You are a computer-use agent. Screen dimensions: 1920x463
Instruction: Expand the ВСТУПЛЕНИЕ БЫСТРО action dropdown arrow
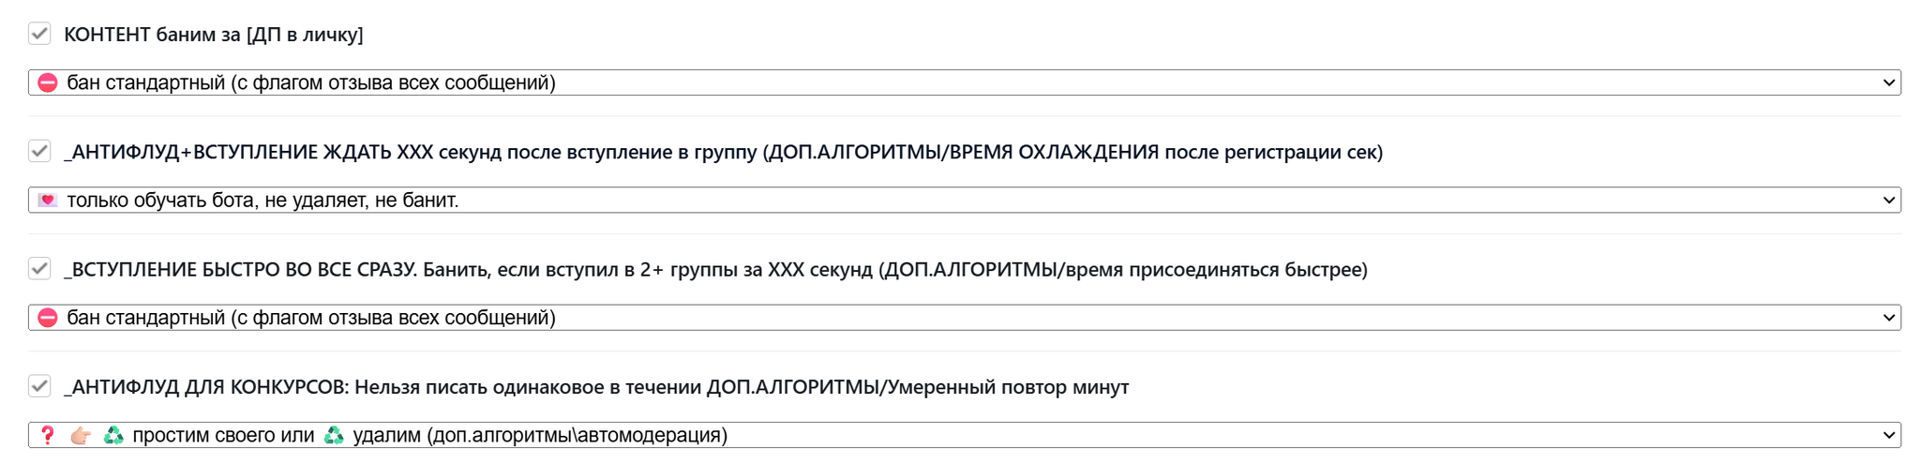[1888, 319]
